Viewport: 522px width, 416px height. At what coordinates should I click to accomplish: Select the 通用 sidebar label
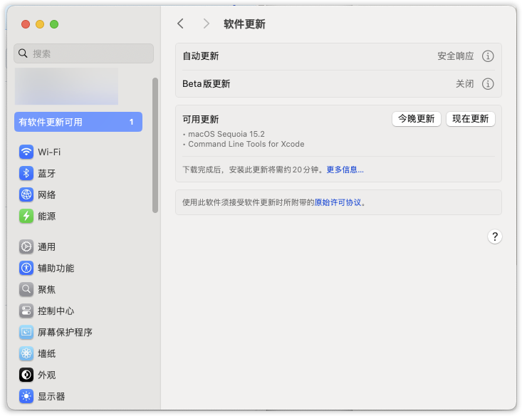[46, 246]
